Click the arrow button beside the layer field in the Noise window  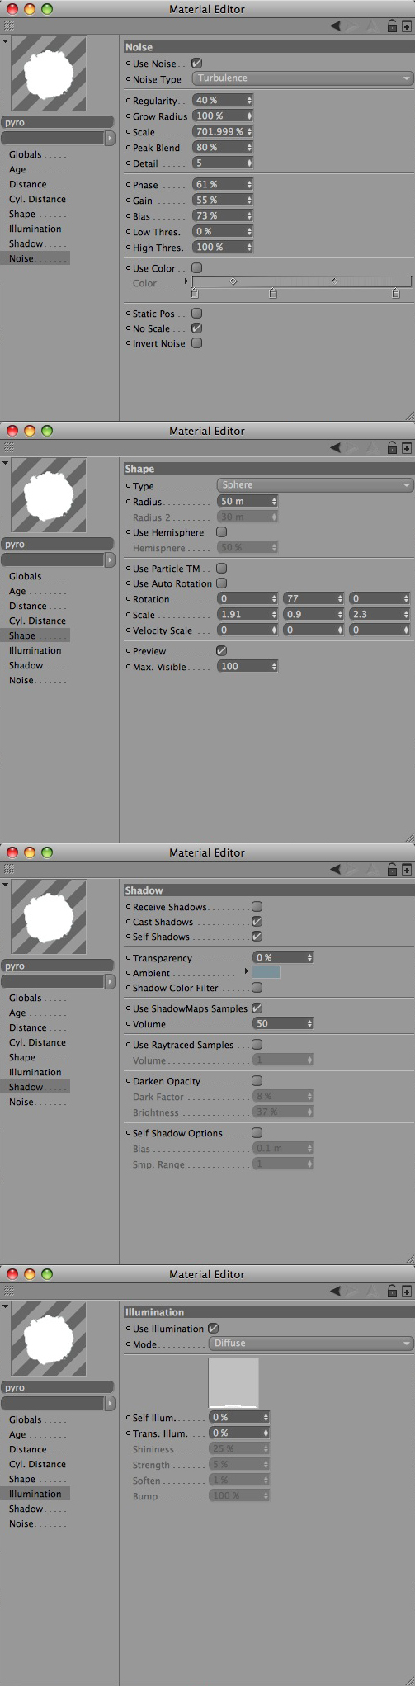click(110, 138)
